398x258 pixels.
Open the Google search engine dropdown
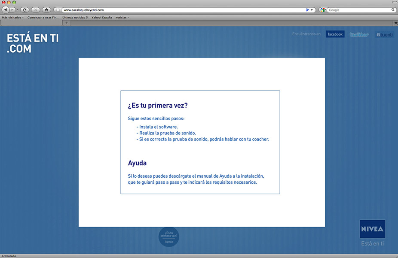point(322,9)
